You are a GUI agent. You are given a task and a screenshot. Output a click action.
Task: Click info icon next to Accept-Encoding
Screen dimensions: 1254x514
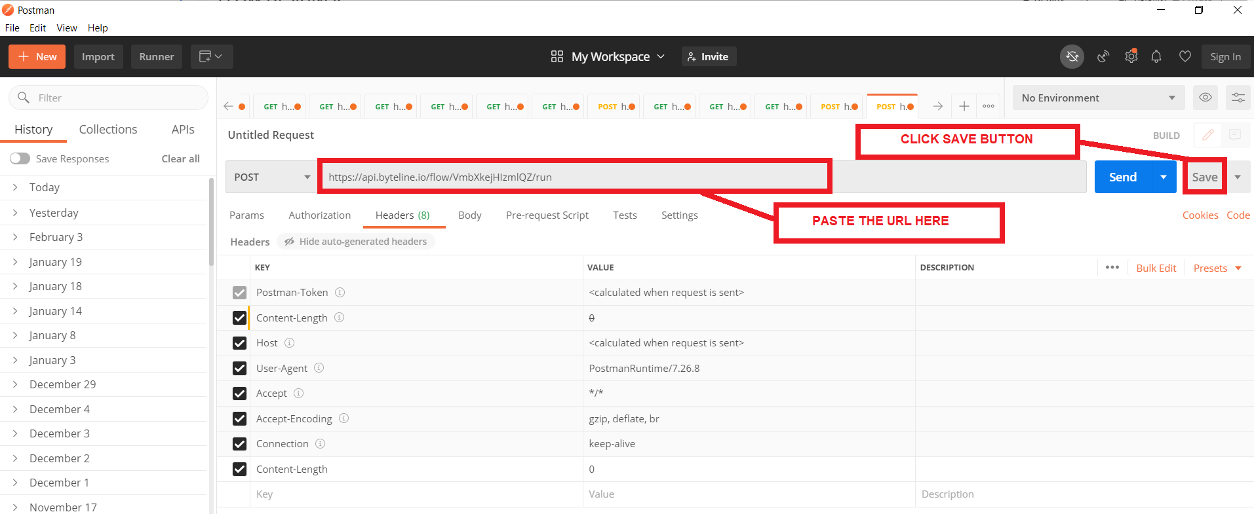click(x=343, y=418)
